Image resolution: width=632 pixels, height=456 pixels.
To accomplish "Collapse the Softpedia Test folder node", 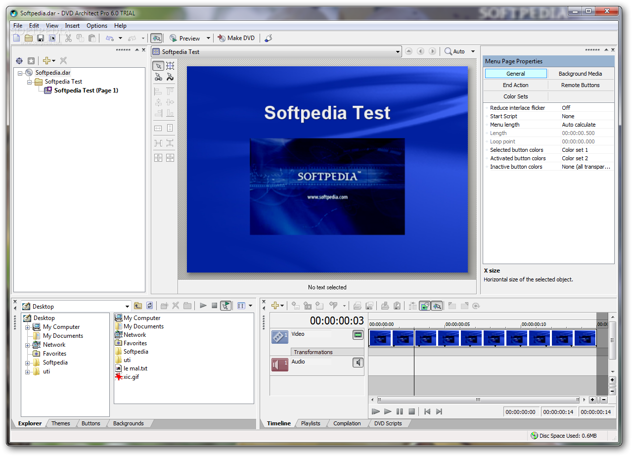I will (x=29, y=82).
